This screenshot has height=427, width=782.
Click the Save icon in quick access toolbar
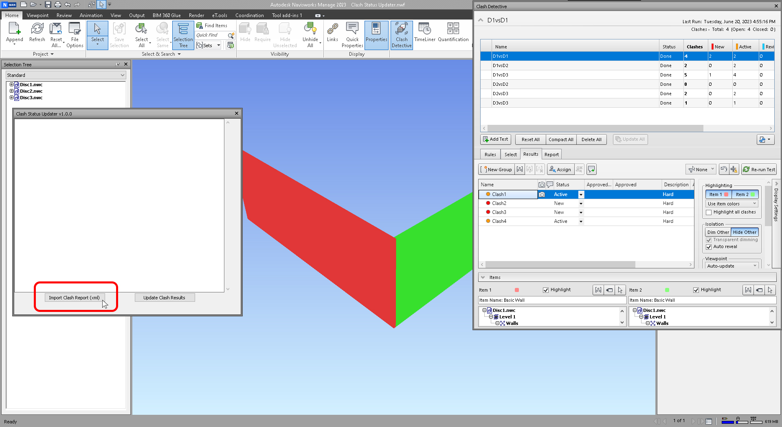[48, 4]
